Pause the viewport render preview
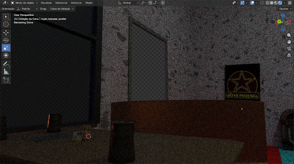Image resolution: width=294 pixels, height=164 pixels. (x=290, y=3)
